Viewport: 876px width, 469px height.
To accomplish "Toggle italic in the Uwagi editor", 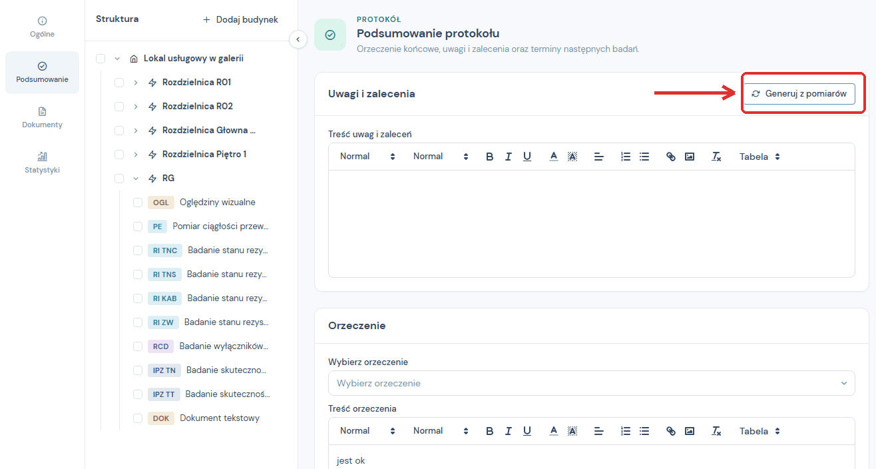I will [x=509, y=157].
